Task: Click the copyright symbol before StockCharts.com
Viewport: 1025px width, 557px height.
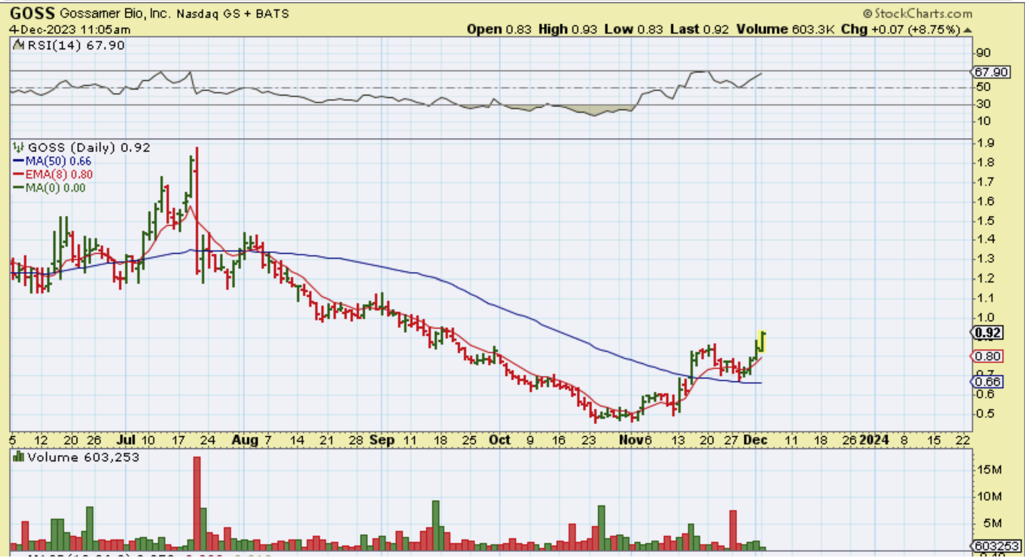Action: [867, 14]
